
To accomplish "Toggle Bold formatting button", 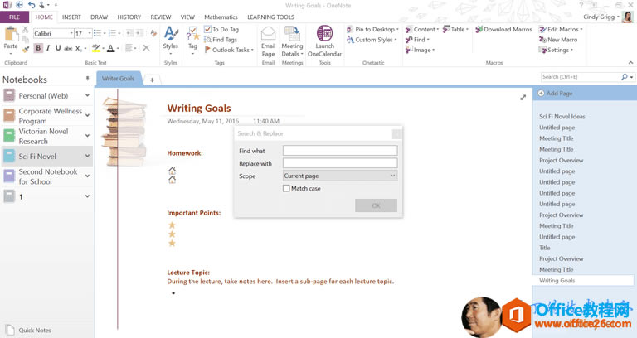I will pos(38,48).
